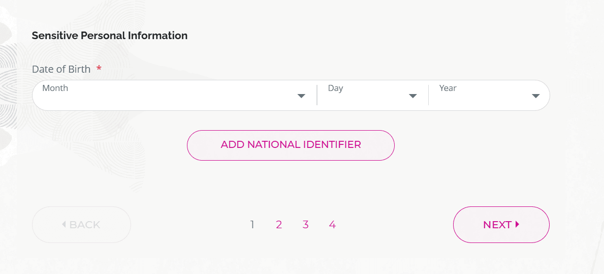Click the Month placeholder label
Viewport: 604px width, 274px height.
click(55, 88)
